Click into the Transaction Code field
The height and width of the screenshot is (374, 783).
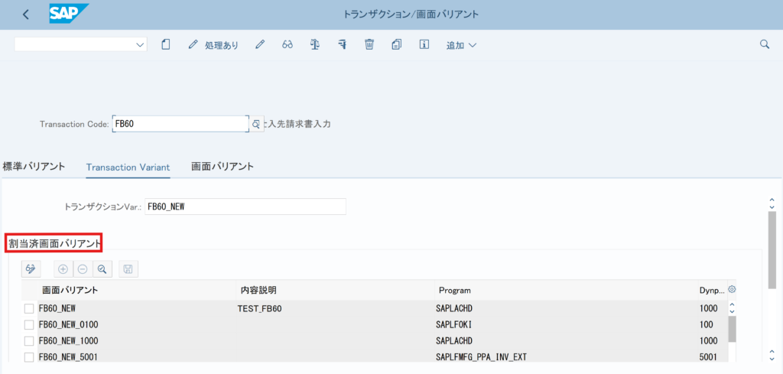(180, 124)
